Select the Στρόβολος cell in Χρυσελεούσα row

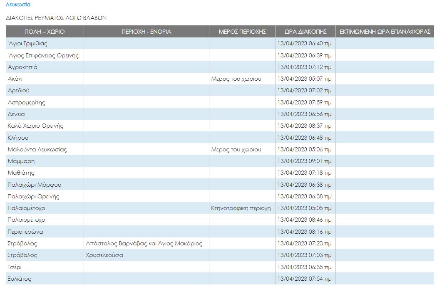(x=45, y=255)
